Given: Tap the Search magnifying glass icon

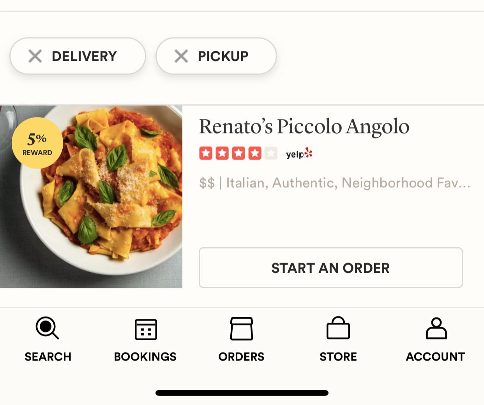Looking at the screenshot, I should [47, 328].
